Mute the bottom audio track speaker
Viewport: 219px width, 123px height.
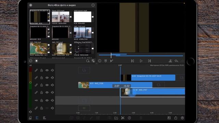[x=52, y=108]
